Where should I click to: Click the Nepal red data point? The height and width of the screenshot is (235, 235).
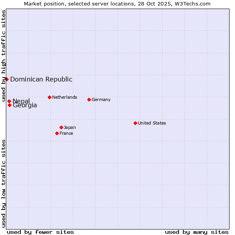tap(9, 101)
